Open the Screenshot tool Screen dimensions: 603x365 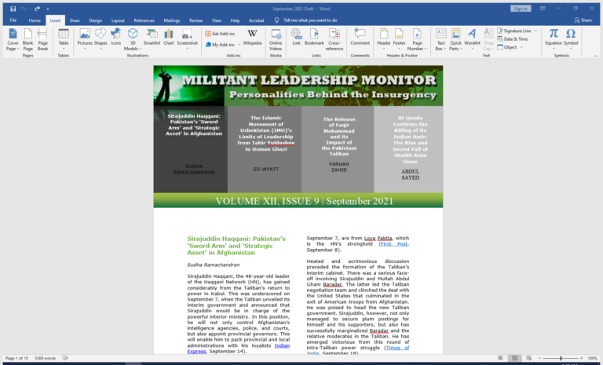pyautogui.click(x=188, y=39)
